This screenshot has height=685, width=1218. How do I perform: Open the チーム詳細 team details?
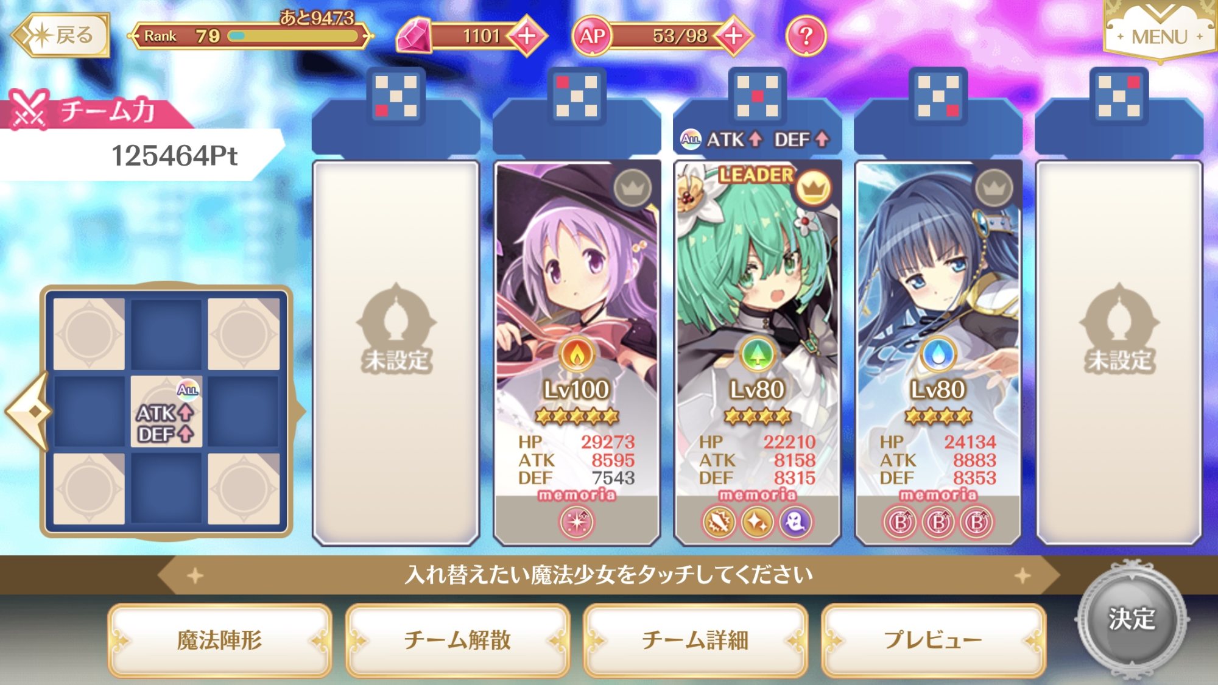pyautogui.click(x=695, y=640)
